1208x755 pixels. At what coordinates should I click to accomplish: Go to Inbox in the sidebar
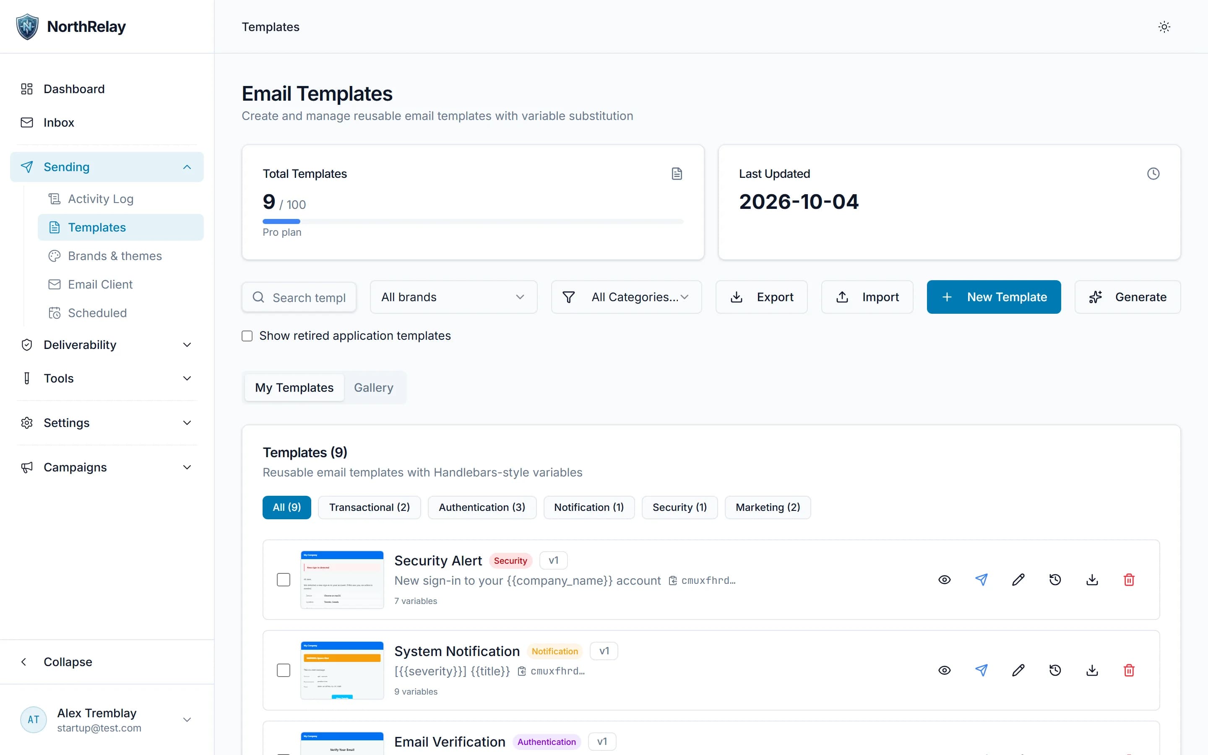(107, 122)
